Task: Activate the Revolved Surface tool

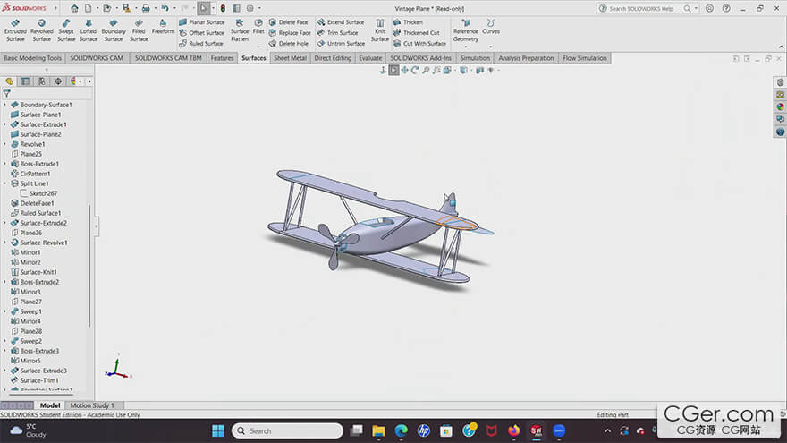Action: (x=41, y=30)
